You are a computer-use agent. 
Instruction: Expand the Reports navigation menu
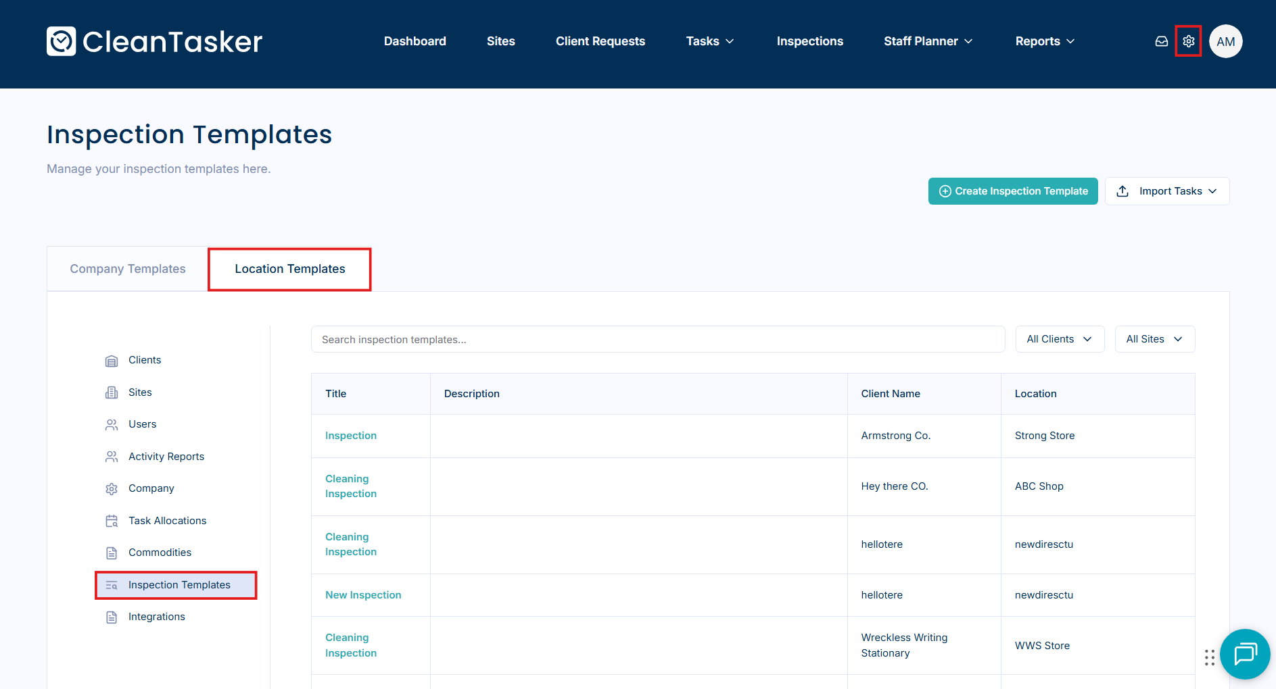[1044, 41]
